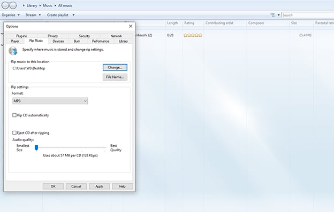Switch to the Plug-ins tab

(21, 36)
